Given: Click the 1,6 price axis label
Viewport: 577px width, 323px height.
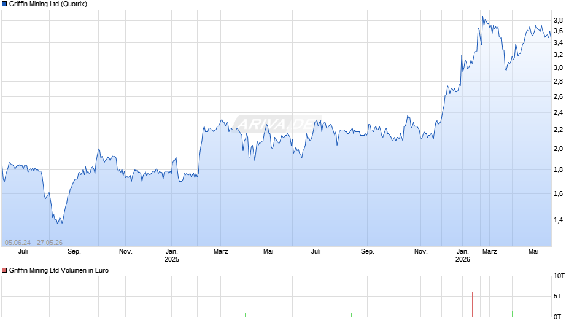Looking at the screenshot, I should tap(558, 193).
